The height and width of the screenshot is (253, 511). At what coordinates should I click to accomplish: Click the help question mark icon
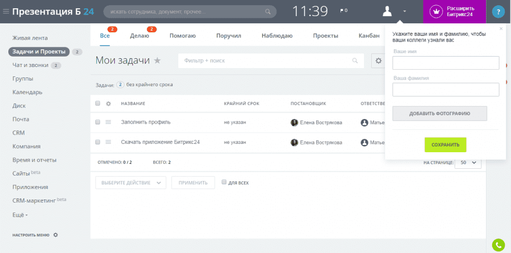[x=498, y=11]
